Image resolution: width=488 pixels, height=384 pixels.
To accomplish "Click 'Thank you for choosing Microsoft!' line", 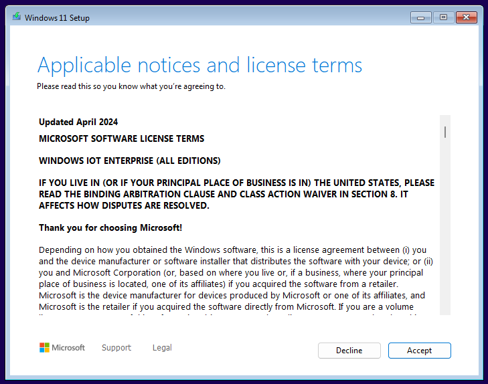I will tap(110, 227).
